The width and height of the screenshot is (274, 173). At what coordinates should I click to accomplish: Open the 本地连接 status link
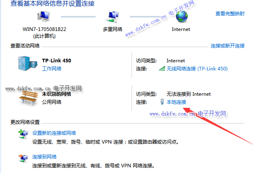tap(176, 102)
